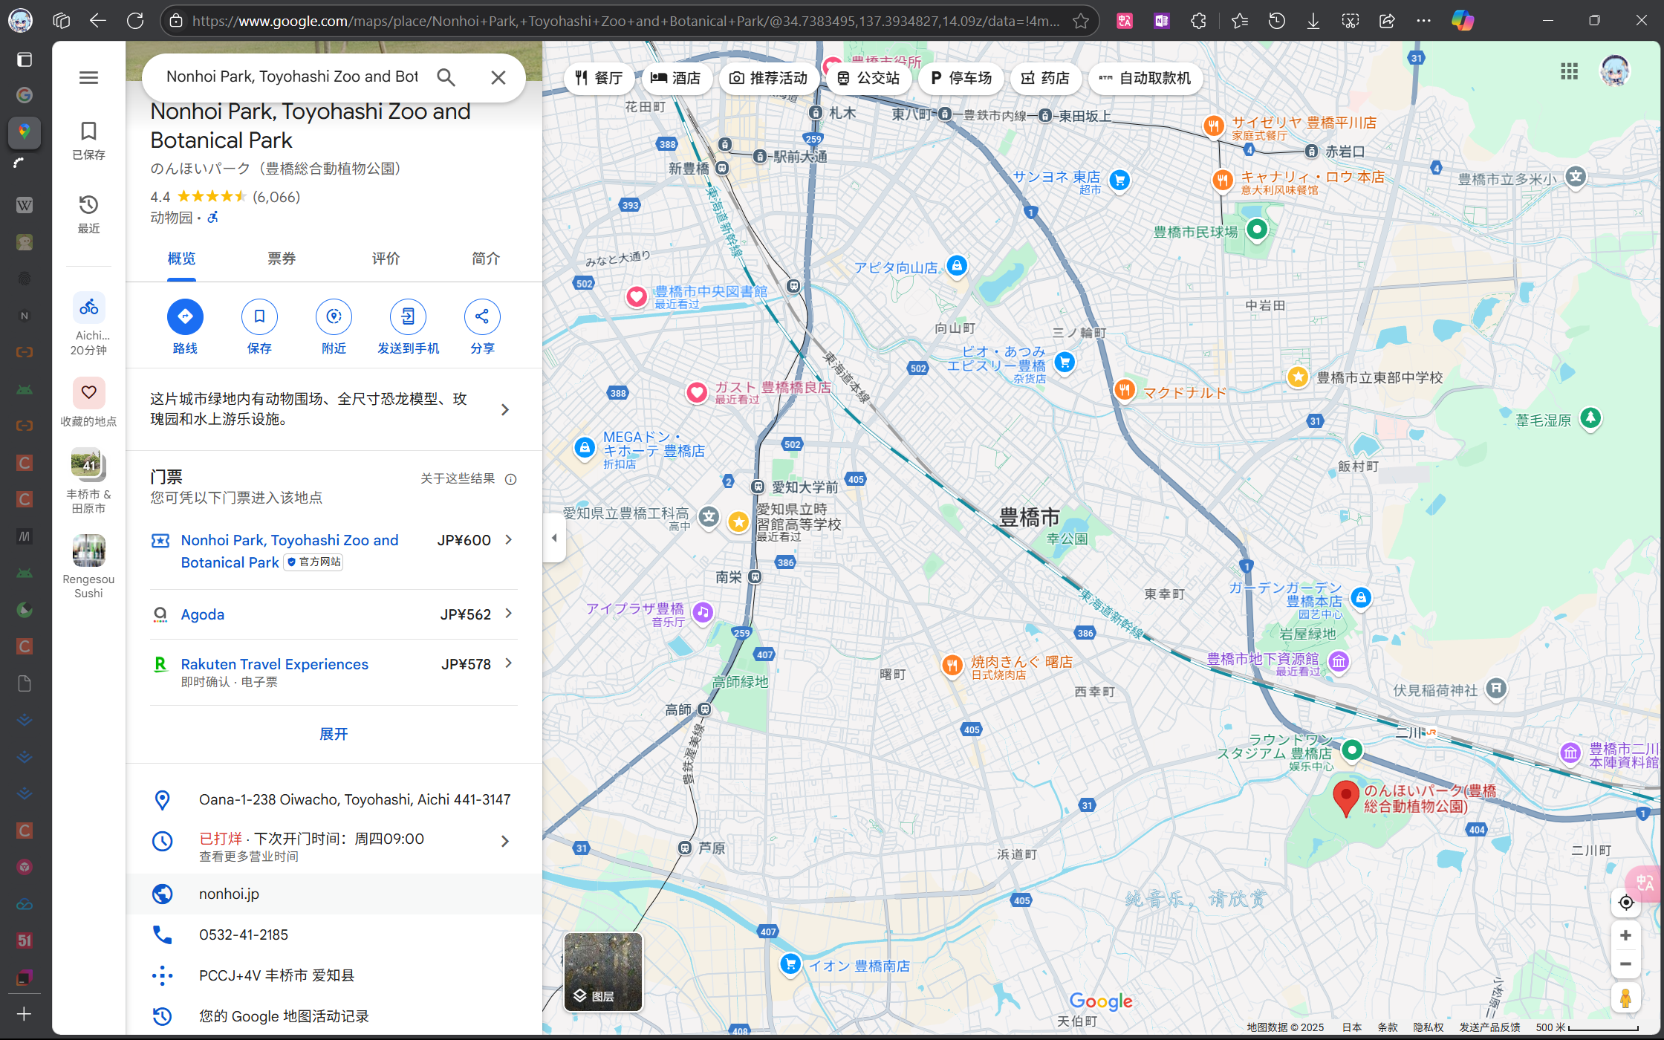
Task: Click the wheelchair accessibility icon
Action: pos(212,218)
